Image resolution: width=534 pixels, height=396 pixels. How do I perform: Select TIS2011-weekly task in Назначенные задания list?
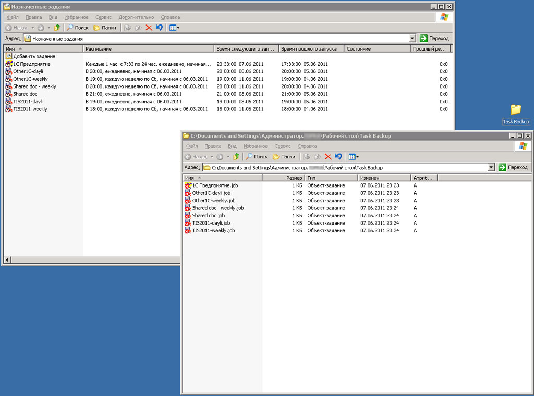click(30, 109)
